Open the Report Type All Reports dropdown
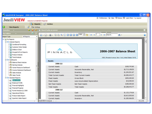 point(30,37)
